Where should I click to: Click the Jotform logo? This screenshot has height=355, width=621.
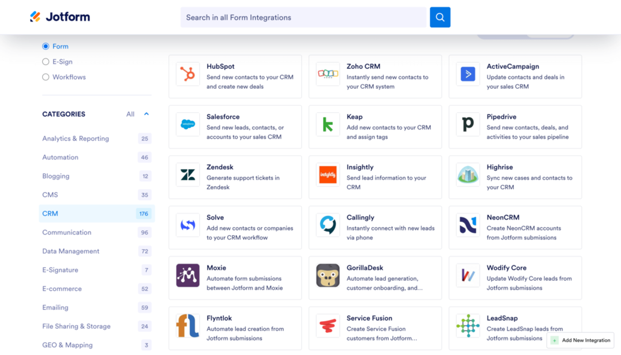[60, 17]
